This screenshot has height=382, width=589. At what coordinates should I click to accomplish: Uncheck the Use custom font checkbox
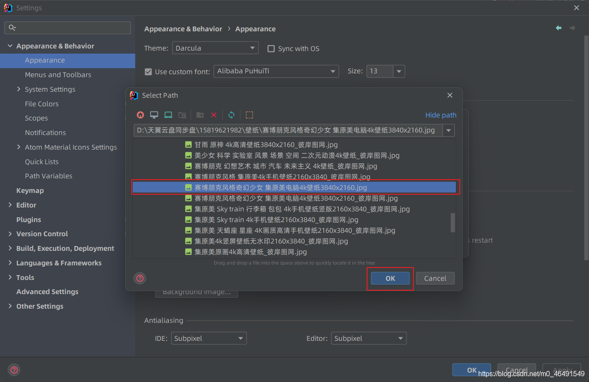point(148,72)
